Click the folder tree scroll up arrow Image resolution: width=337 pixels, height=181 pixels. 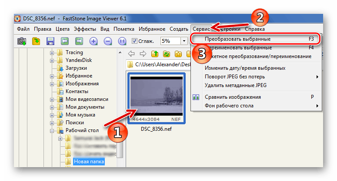click(x=120, y=52)
